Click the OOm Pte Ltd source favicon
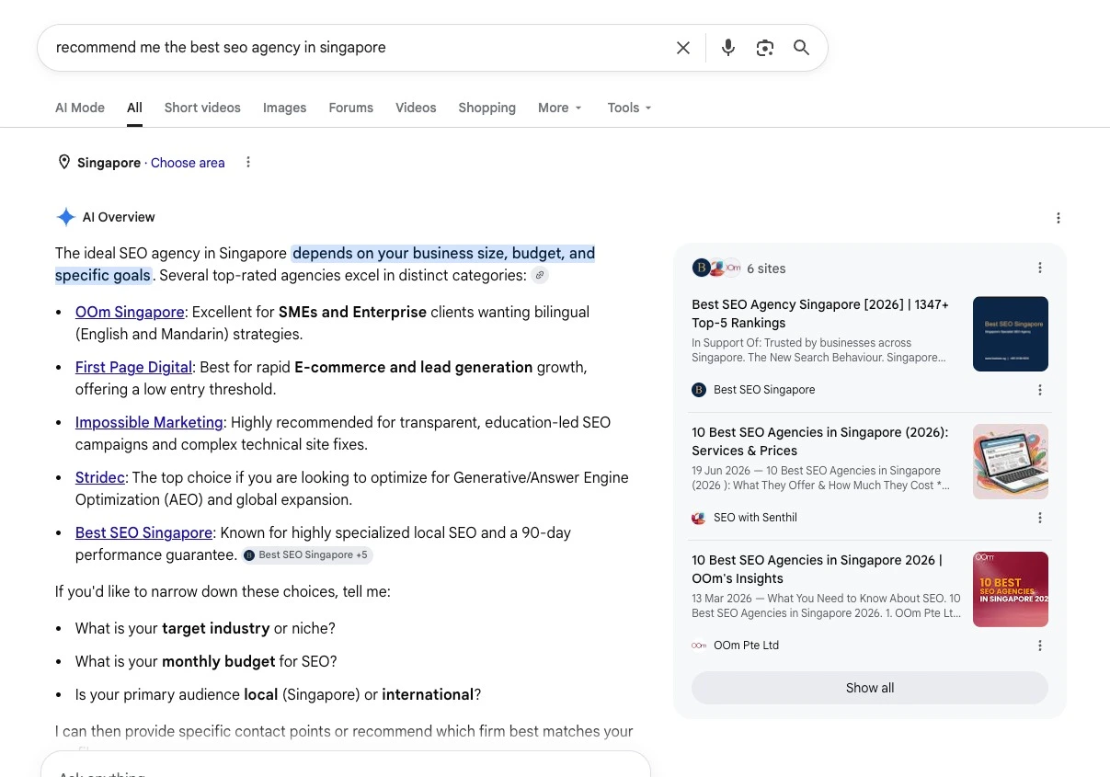The height and width of the screenshot is (777, 1110). 699,646
